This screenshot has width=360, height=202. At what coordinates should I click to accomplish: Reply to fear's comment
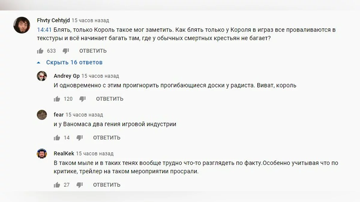pos(106,138)
